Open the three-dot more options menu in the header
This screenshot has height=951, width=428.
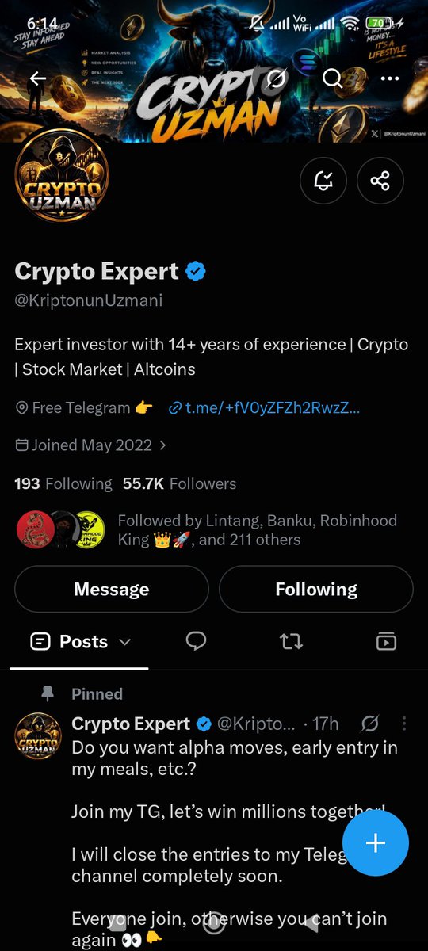389,78
